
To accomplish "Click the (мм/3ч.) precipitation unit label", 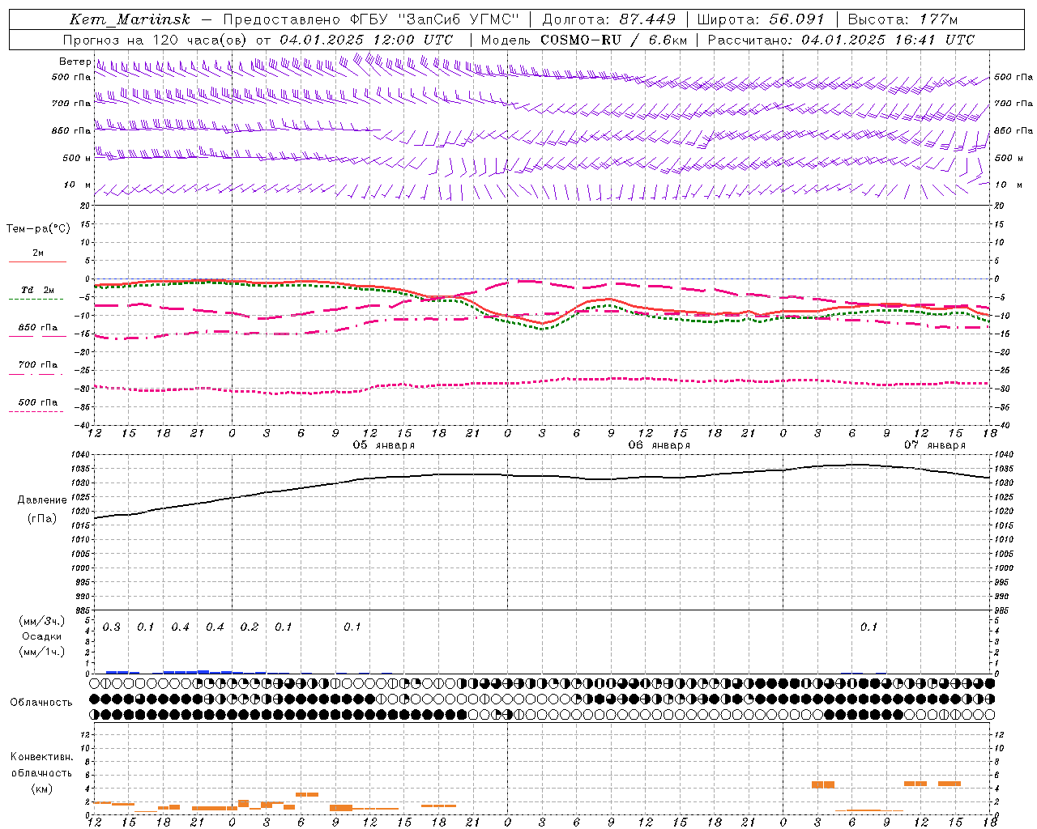I will (x=42, y=621).
